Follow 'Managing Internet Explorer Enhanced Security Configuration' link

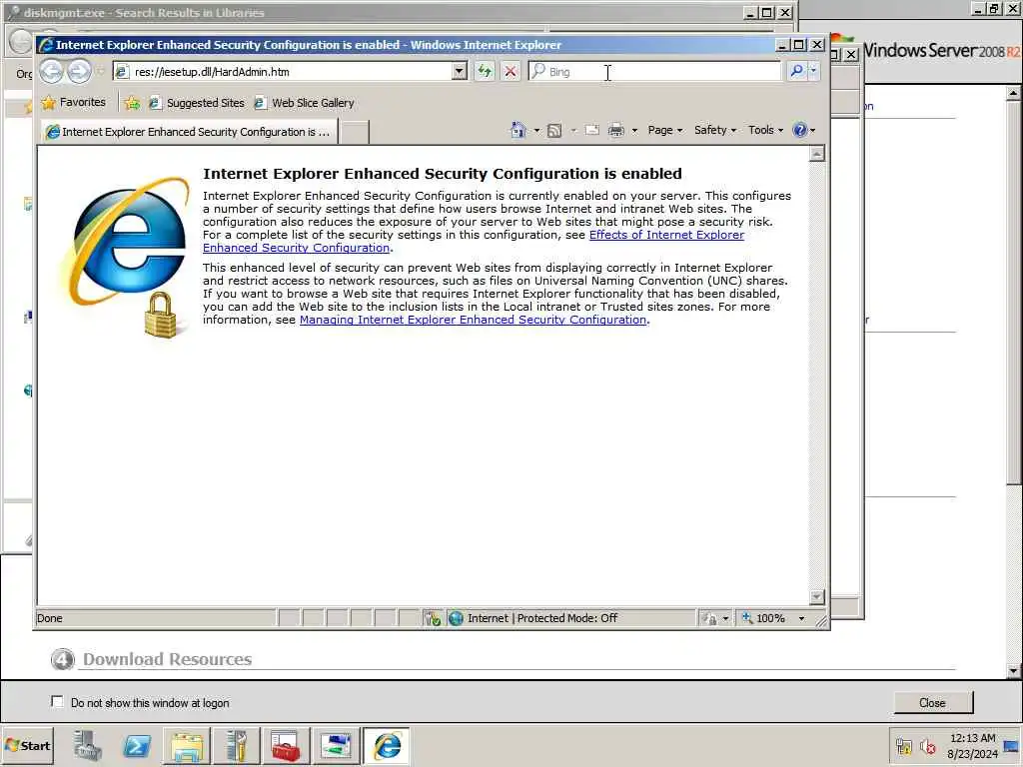(x=473, y=320)
